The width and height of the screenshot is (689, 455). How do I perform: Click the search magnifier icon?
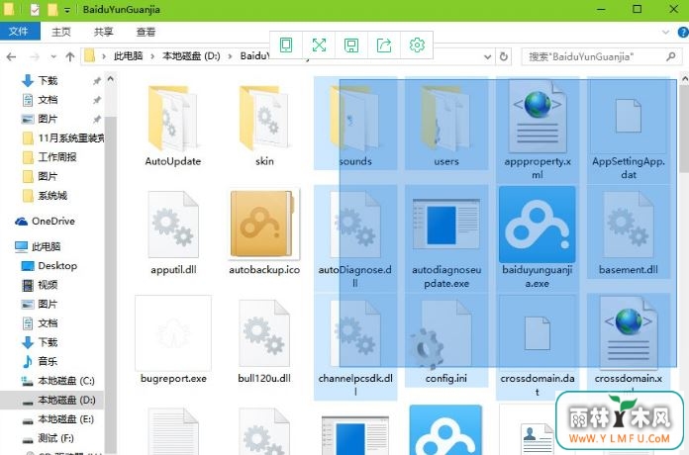point(670,56)
